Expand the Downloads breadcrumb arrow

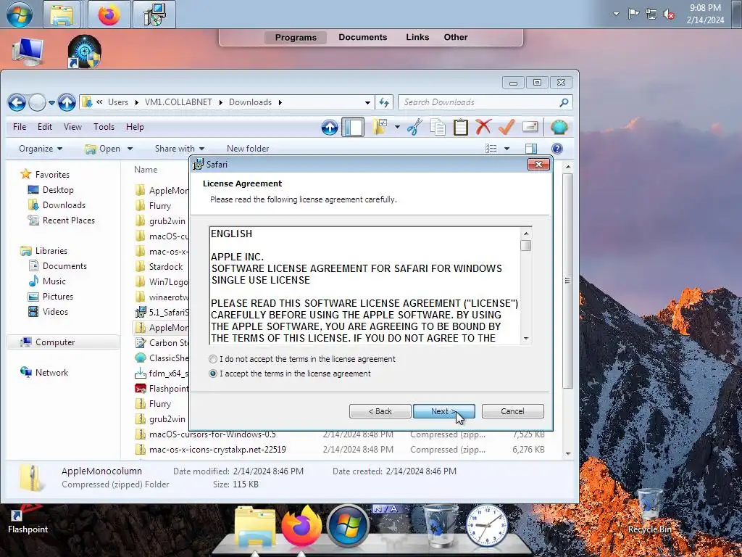click(280, 102)
